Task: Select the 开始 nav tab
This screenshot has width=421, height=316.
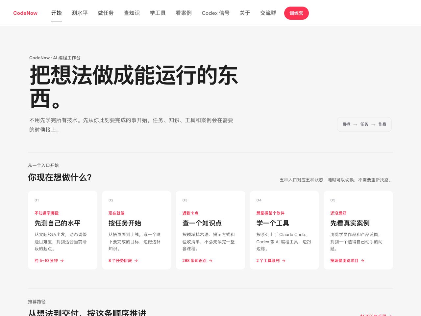Action: 57,13
